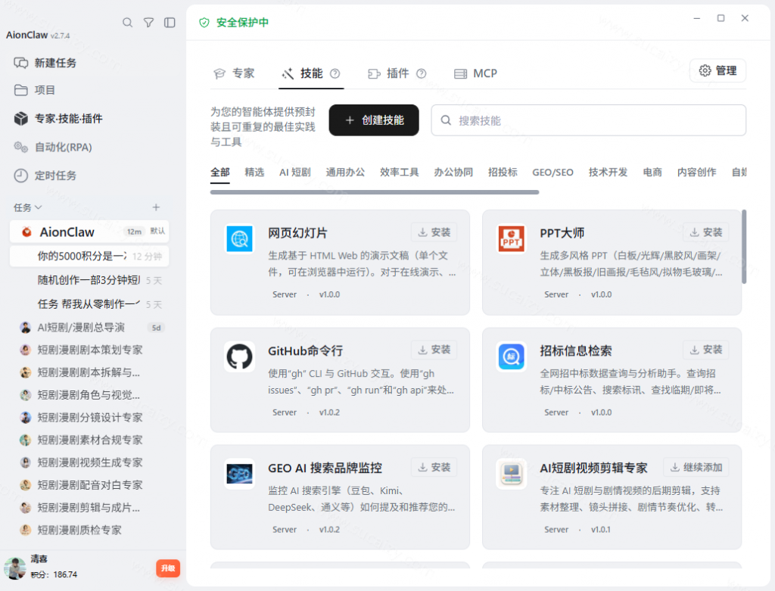Click the PPT大师 skill icon
The height and width of the screenshot is (591, 775).
(512, 238)
